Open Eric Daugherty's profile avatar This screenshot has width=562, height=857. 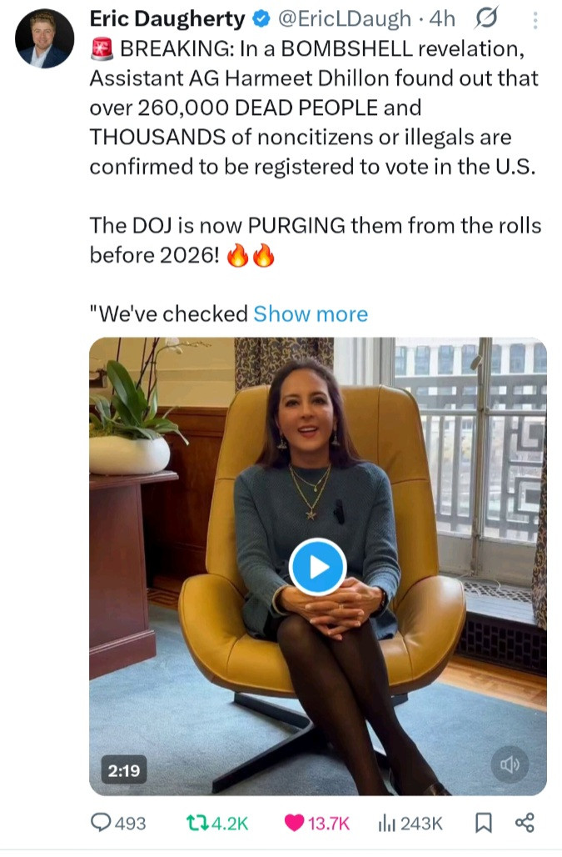45,38
